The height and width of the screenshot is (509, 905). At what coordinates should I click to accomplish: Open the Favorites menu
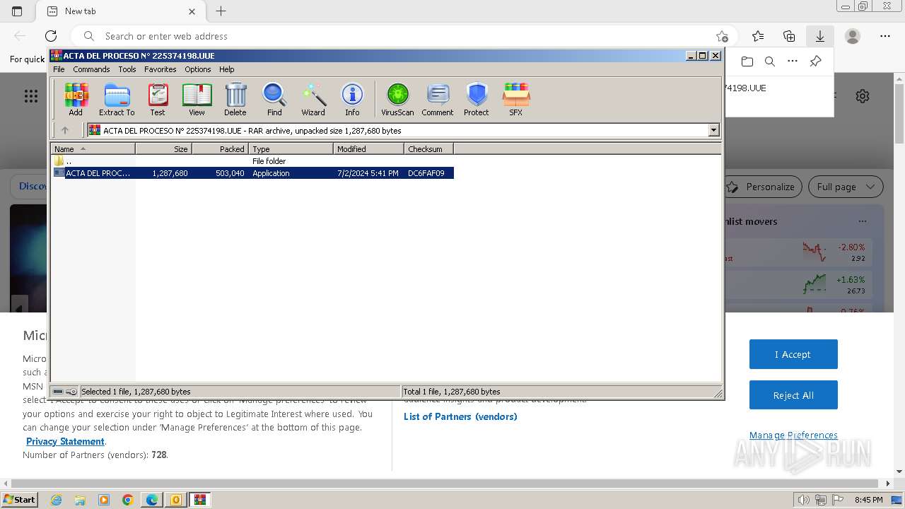[x=160, y=69]
